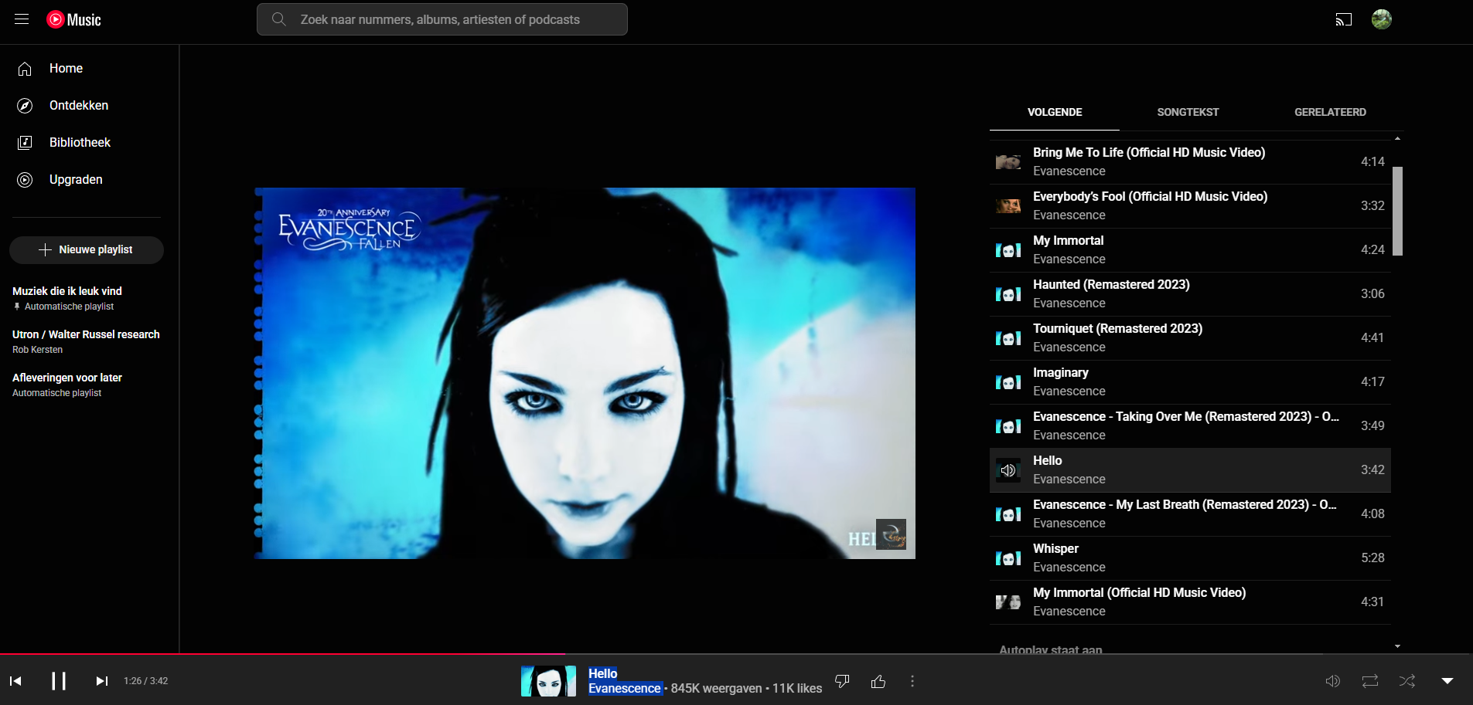Skip to next track
This screenshot has width=1473, height=705.
[x=101, y=681]
